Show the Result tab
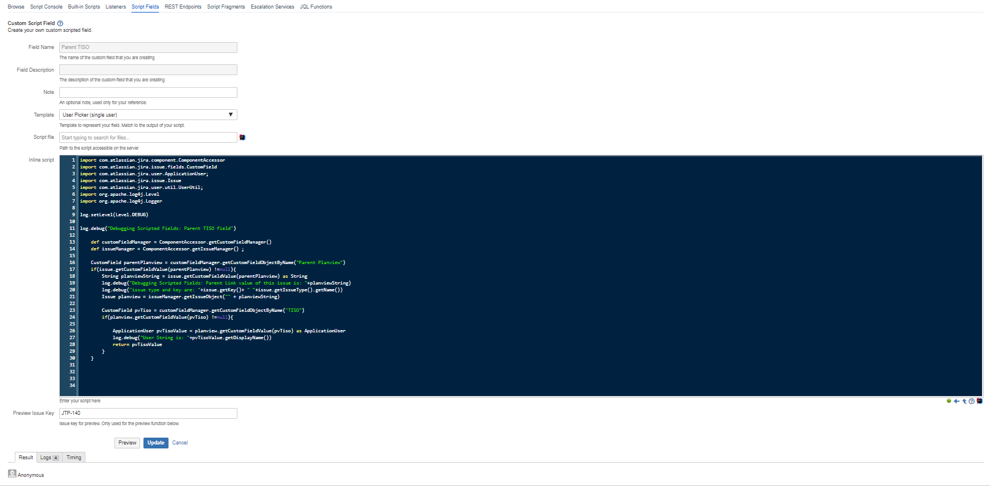The height and width of the screenshot is (486, 990). point(26,458)
